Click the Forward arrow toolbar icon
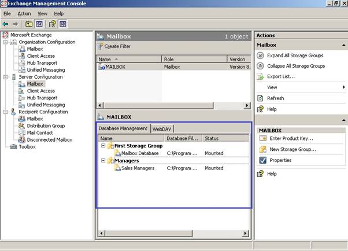Screen dimensions: 348x251 pos(15,24)
